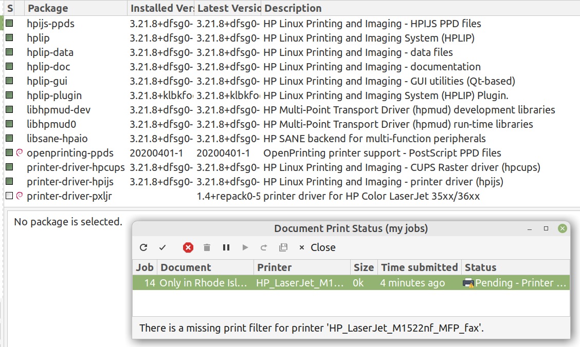Click the checkmark icon in job toolbar
Viewport: 580px width, 347px height.
tap(163, 247)
